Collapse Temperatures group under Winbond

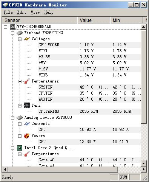pos(20,81)
